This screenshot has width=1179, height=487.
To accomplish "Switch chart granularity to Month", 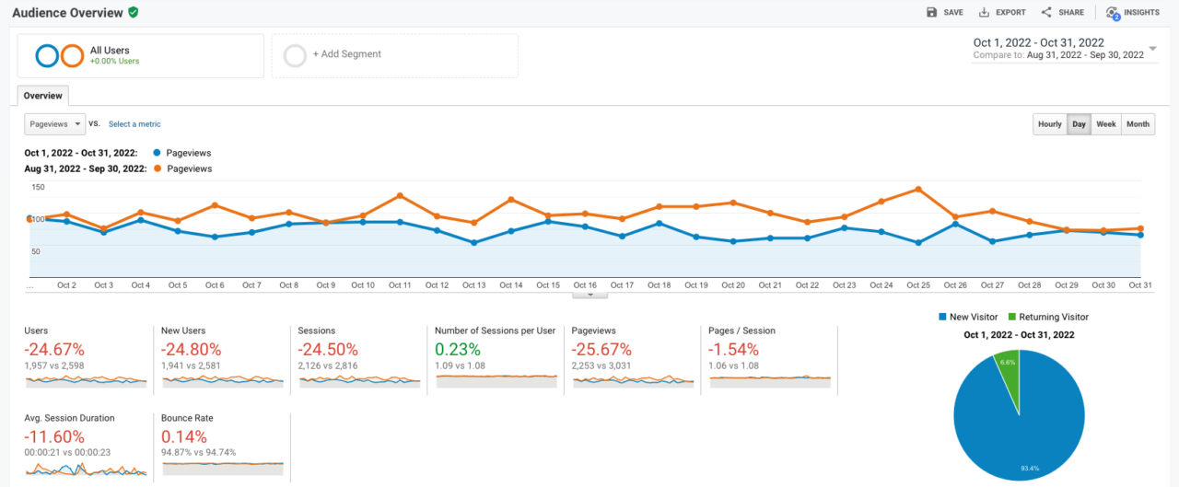I will 1138,124.
